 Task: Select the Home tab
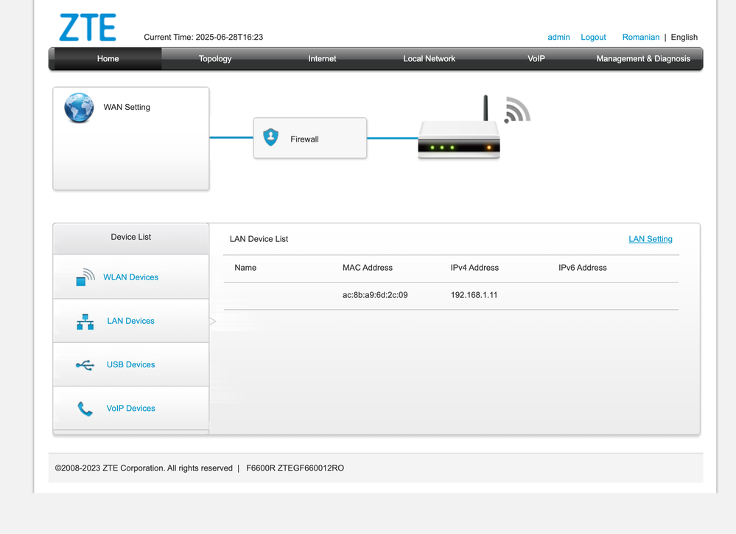pyautogui.click(x=108, y=59)
